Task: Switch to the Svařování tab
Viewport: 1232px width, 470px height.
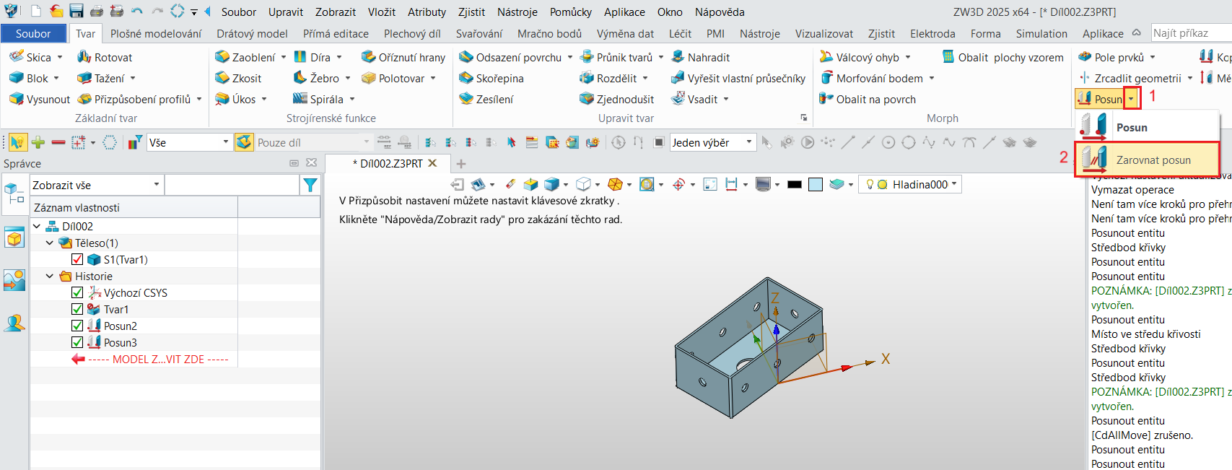Action: tap(479, 33)
